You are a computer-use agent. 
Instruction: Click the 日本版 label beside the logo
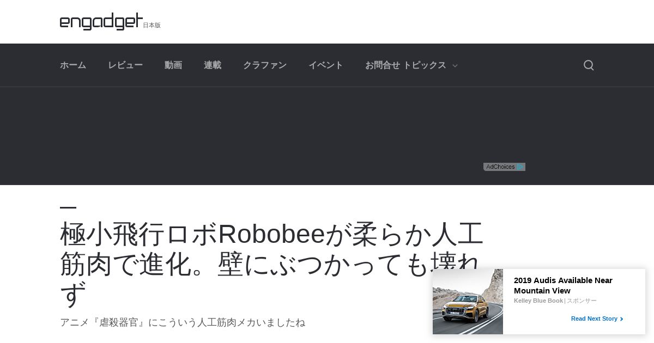[x=152, y=25]
